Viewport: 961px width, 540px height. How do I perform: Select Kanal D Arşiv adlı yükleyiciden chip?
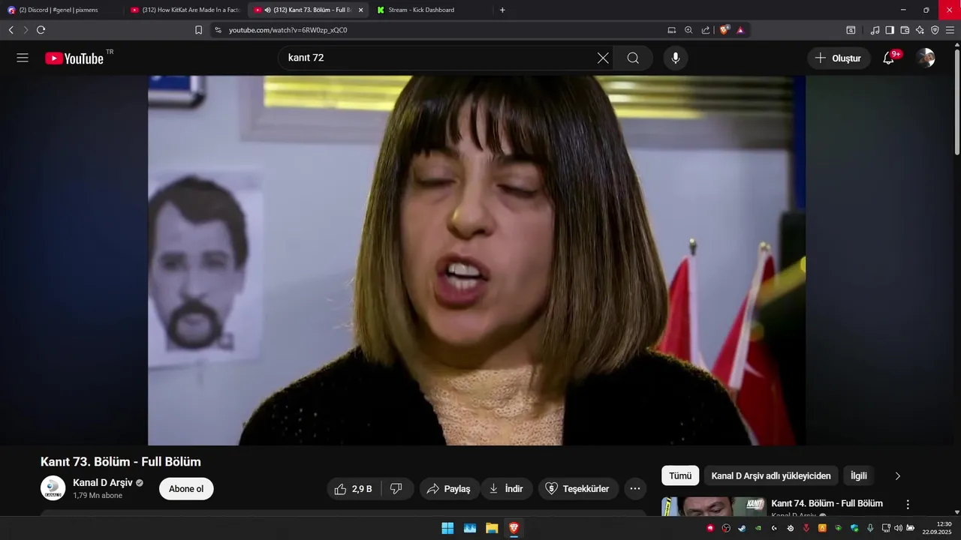pyautogui.click(x=771, y=475)
